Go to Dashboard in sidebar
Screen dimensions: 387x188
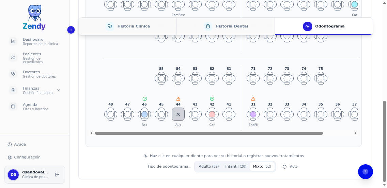click(x=34, y=41)
